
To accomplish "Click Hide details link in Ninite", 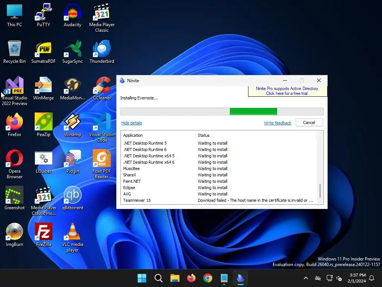I will [x=132, y=123].
